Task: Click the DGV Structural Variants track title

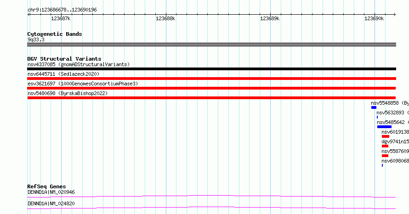Action: [64, 59]
